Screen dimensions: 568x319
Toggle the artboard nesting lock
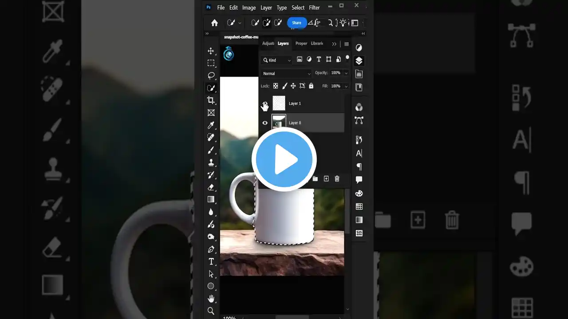(302, 86)
